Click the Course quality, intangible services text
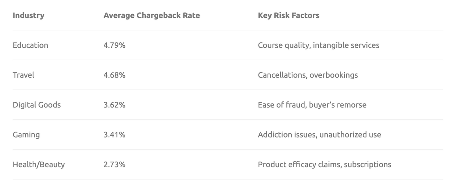The image size is (451, 190). click(318, 45)
